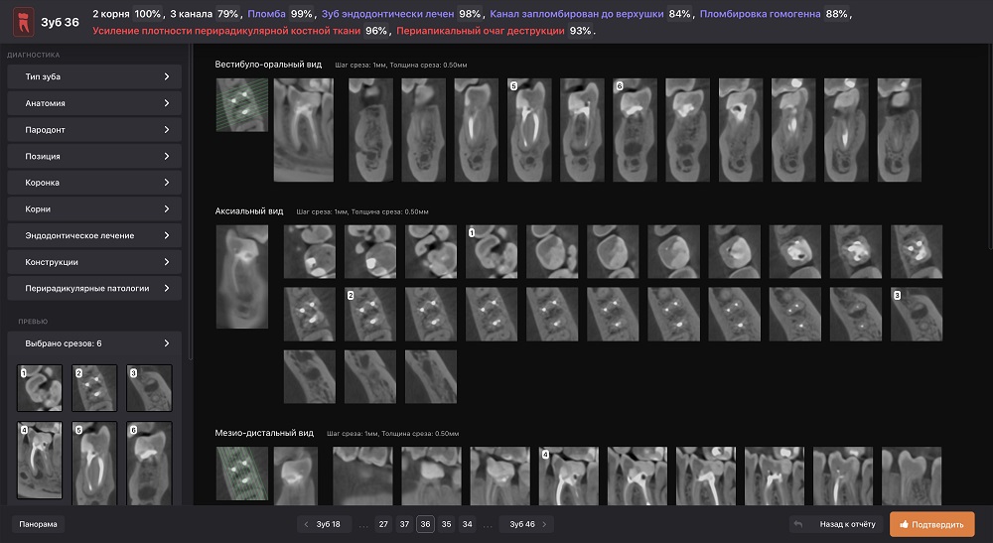The width and height of the screenshot is (993, 543).
Task: Click the Подтвердить button
Action: (931, 524)
